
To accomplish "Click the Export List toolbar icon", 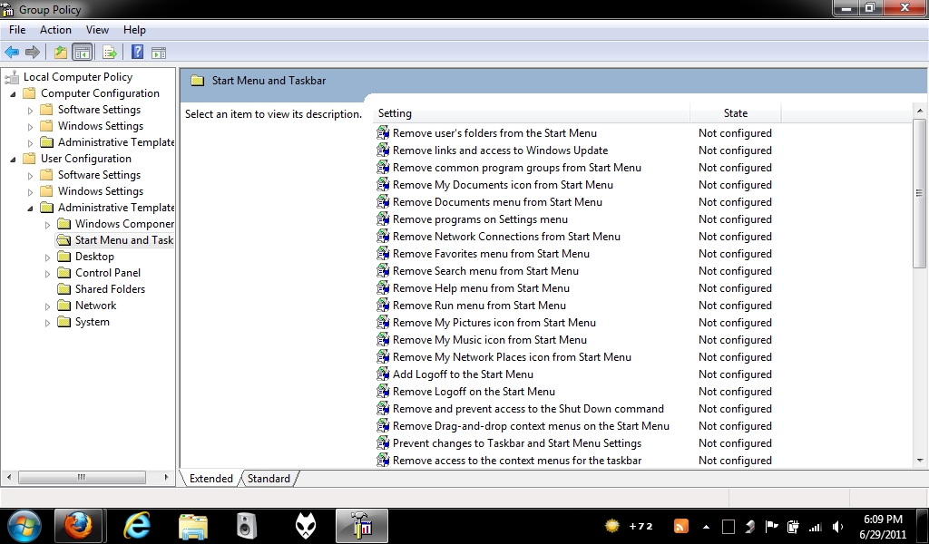I will [110, 52].
